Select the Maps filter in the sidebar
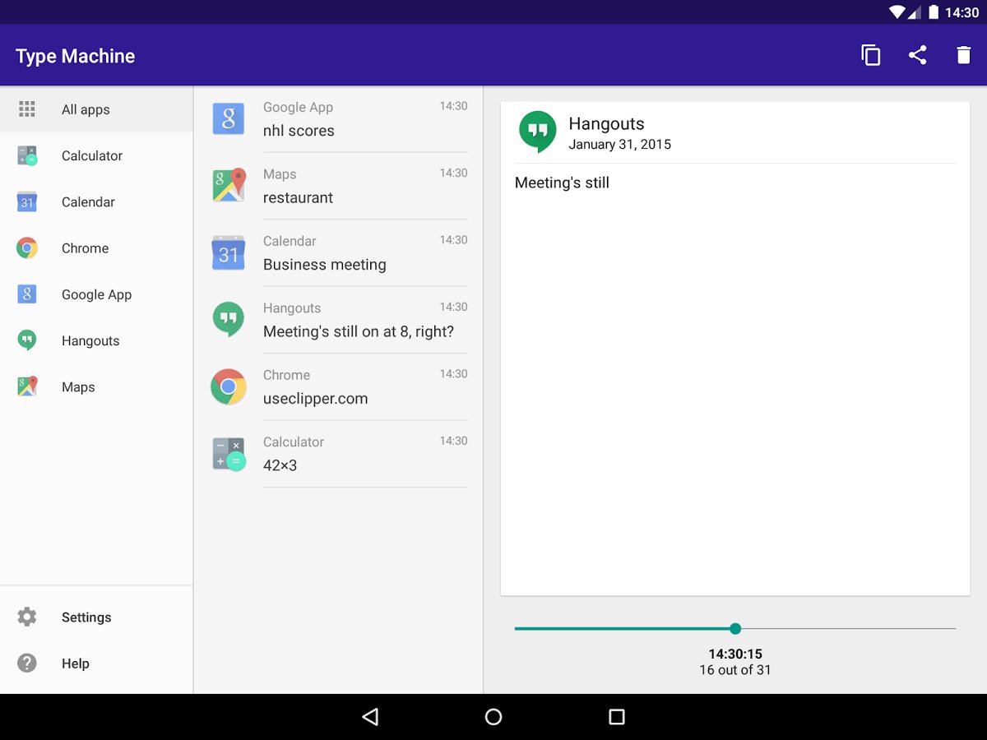The image size is (987, 740). click(x=78, y=387)
